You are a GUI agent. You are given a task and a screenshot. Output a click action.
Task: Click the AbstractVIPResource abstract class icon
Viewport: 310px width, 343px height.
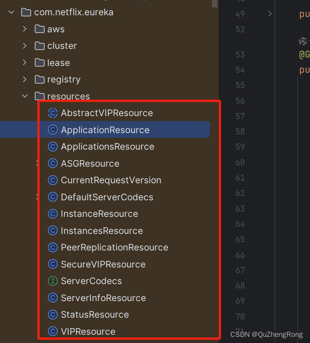(x=53, y=113)
